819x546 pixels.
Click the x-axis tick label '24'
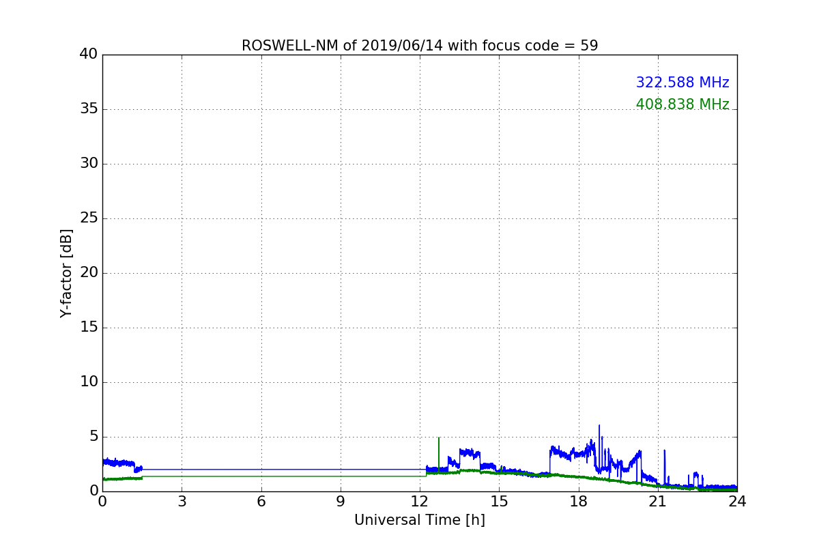[737, 502]
